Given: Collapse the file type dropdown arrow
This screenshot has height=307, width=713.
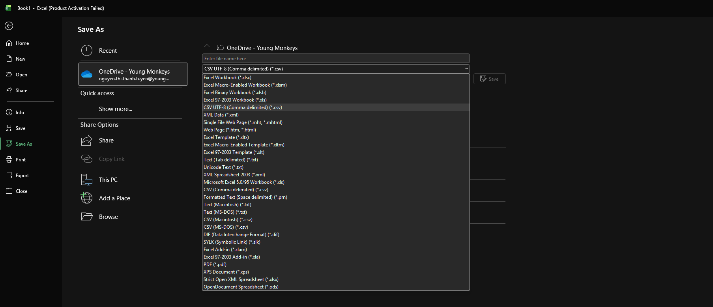Looking at the screenshot, I should tap(466, 69).
